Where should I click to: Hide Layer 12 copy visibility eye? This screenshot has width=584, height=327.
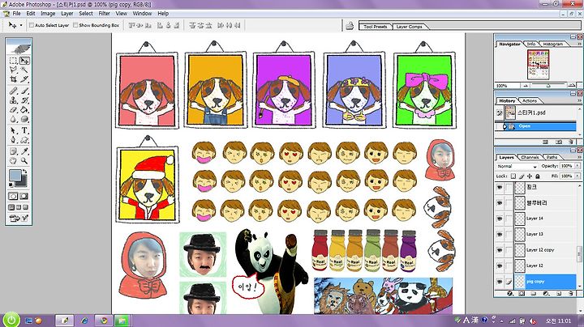click(x=500, y=250)
